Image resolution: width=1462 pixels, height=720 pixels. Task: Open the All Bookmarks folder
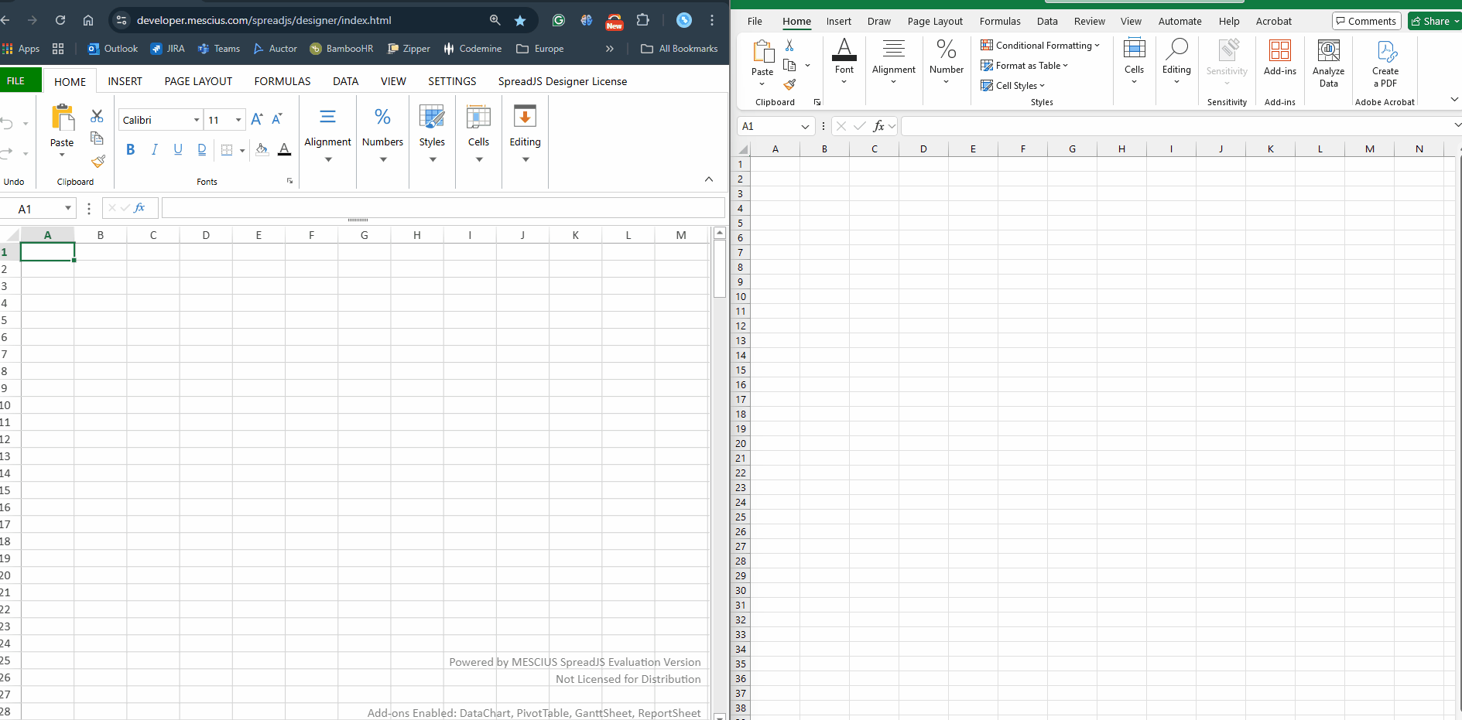coord(680,49)
